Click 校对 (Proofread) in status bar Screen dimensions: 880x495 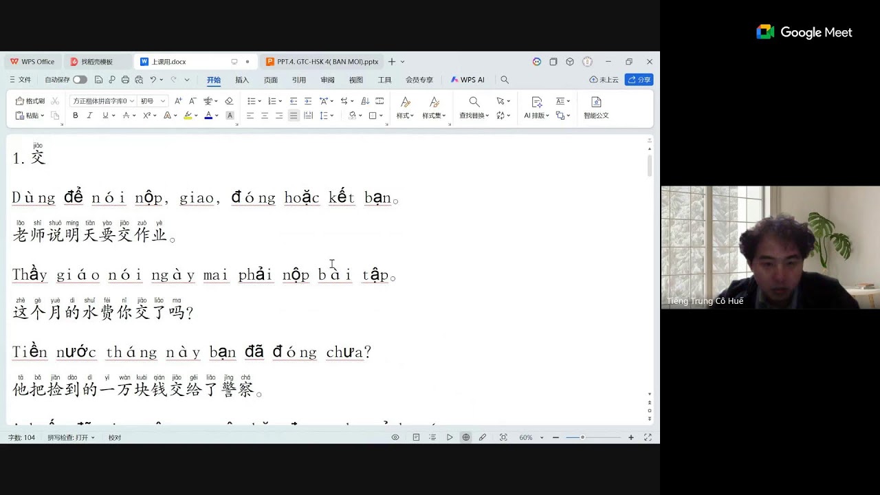point(115,437)
